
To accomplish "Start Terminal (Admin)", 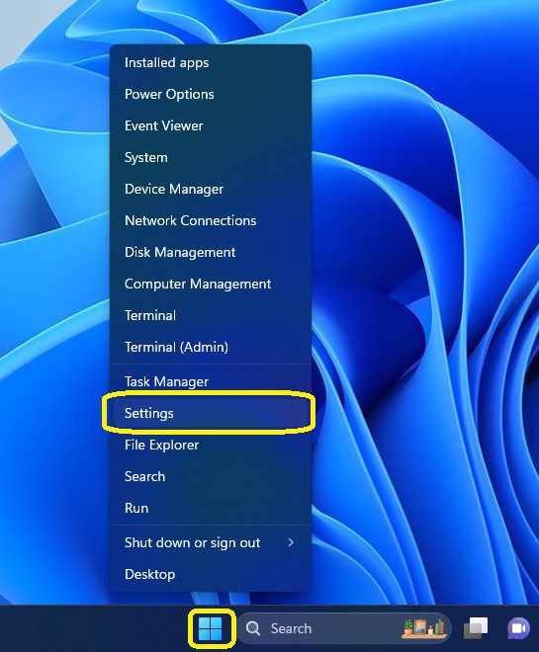I will tap(211, 347).
